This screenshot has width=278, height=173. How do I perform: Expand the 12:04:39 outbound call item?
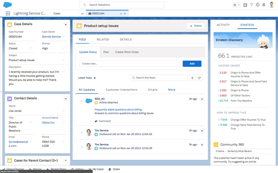(x=82, y=147)
